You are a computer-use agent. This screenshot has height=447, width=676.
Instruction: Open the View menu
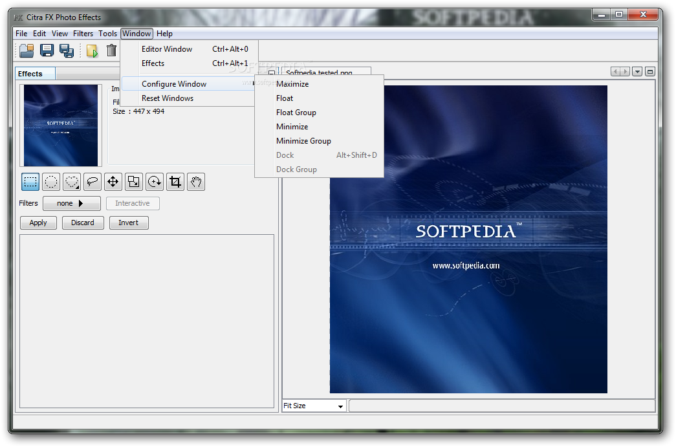(x=60, y=34)
